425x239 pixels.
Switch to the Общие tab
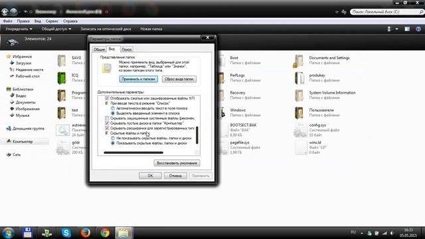click(x=99, y=49)
